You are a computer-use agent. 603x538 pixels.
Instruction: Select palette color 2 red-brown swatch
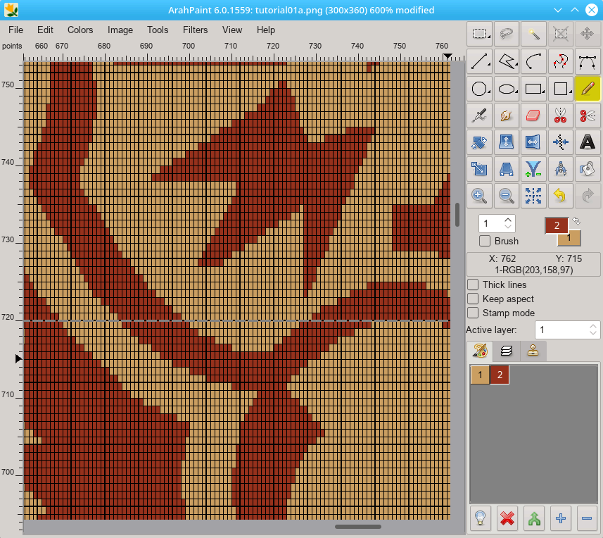click(500, 375)
